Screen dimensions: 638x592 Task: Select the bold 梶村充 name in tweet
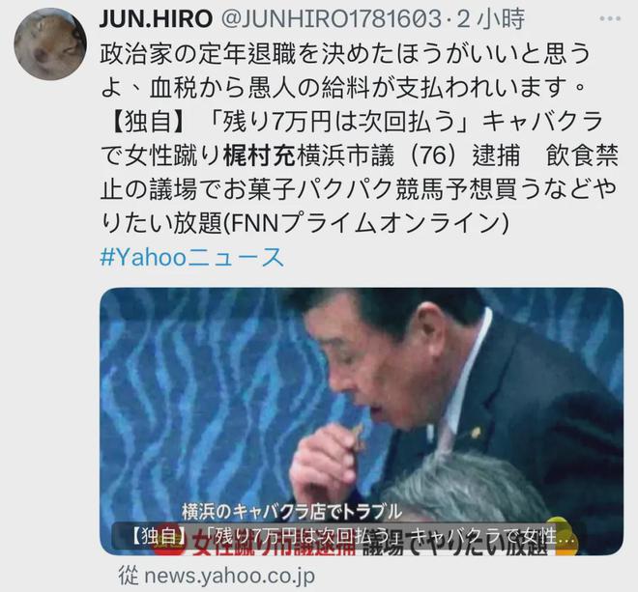[x=260, y=155]
